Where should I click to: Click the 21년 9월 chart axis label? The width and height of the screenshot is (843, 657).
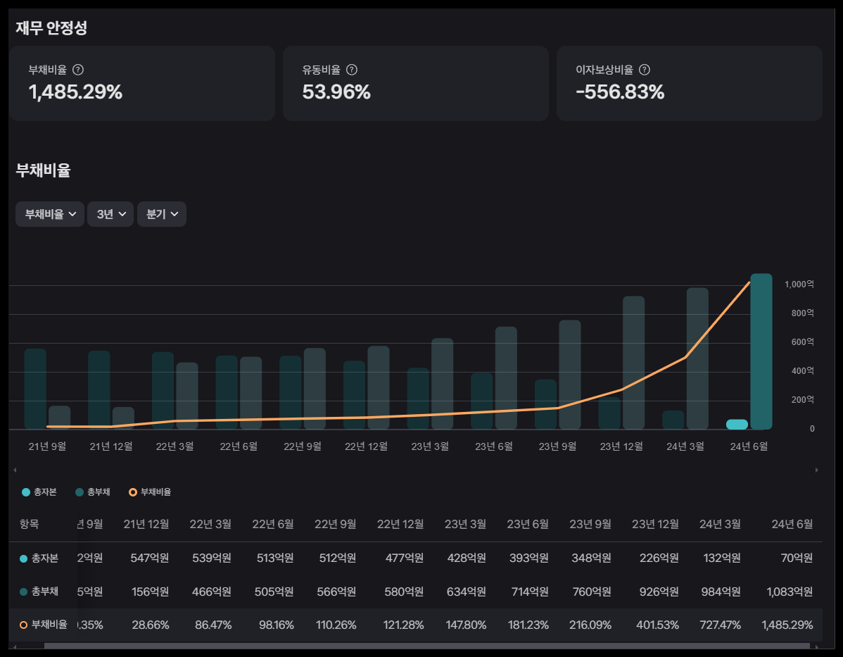click(47, 446)
